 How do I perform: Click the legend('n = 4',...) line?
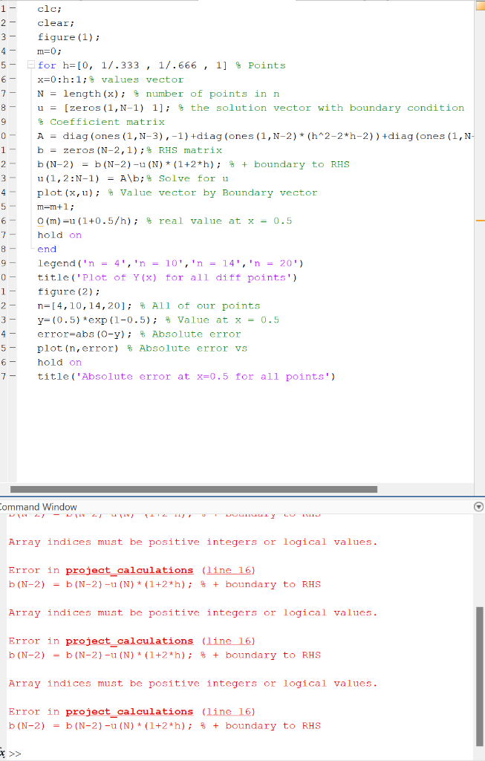pos(170,264)
